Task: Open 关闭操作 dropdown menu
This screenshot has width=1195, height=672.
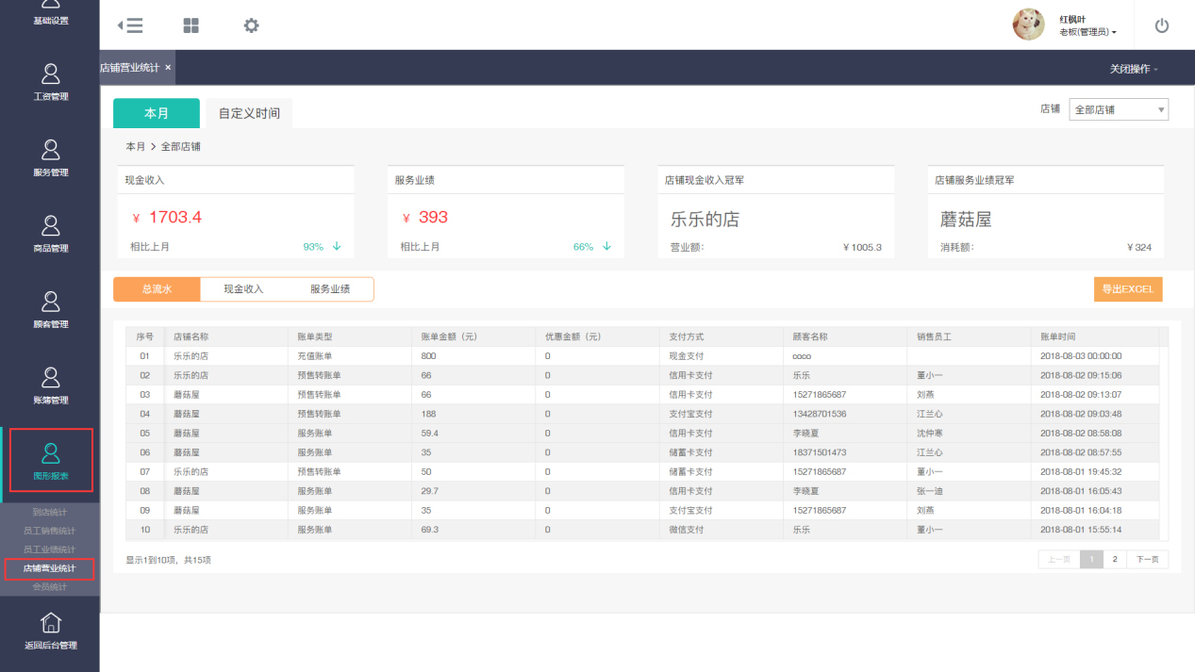Action: point(1134,69)
